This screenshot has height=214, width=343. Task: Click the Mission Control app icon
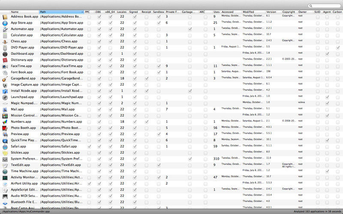point(5,116)
